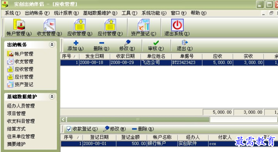Collapse the 基础数据维护 panel
The image size is (278, 152).
[x=52, y=97]
